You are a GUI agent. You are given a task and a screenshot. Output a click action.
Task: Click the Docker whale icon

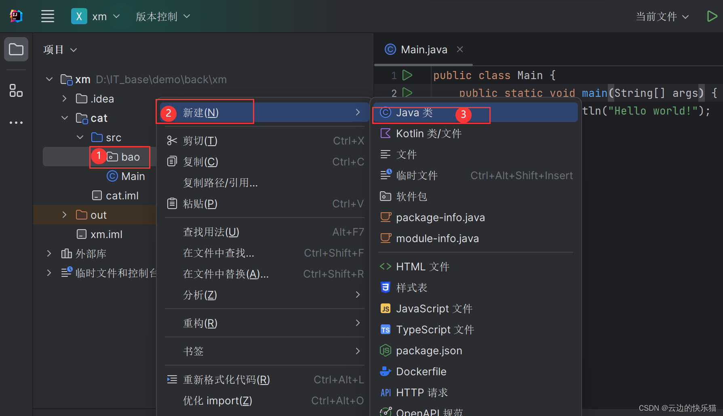point(386,371)
